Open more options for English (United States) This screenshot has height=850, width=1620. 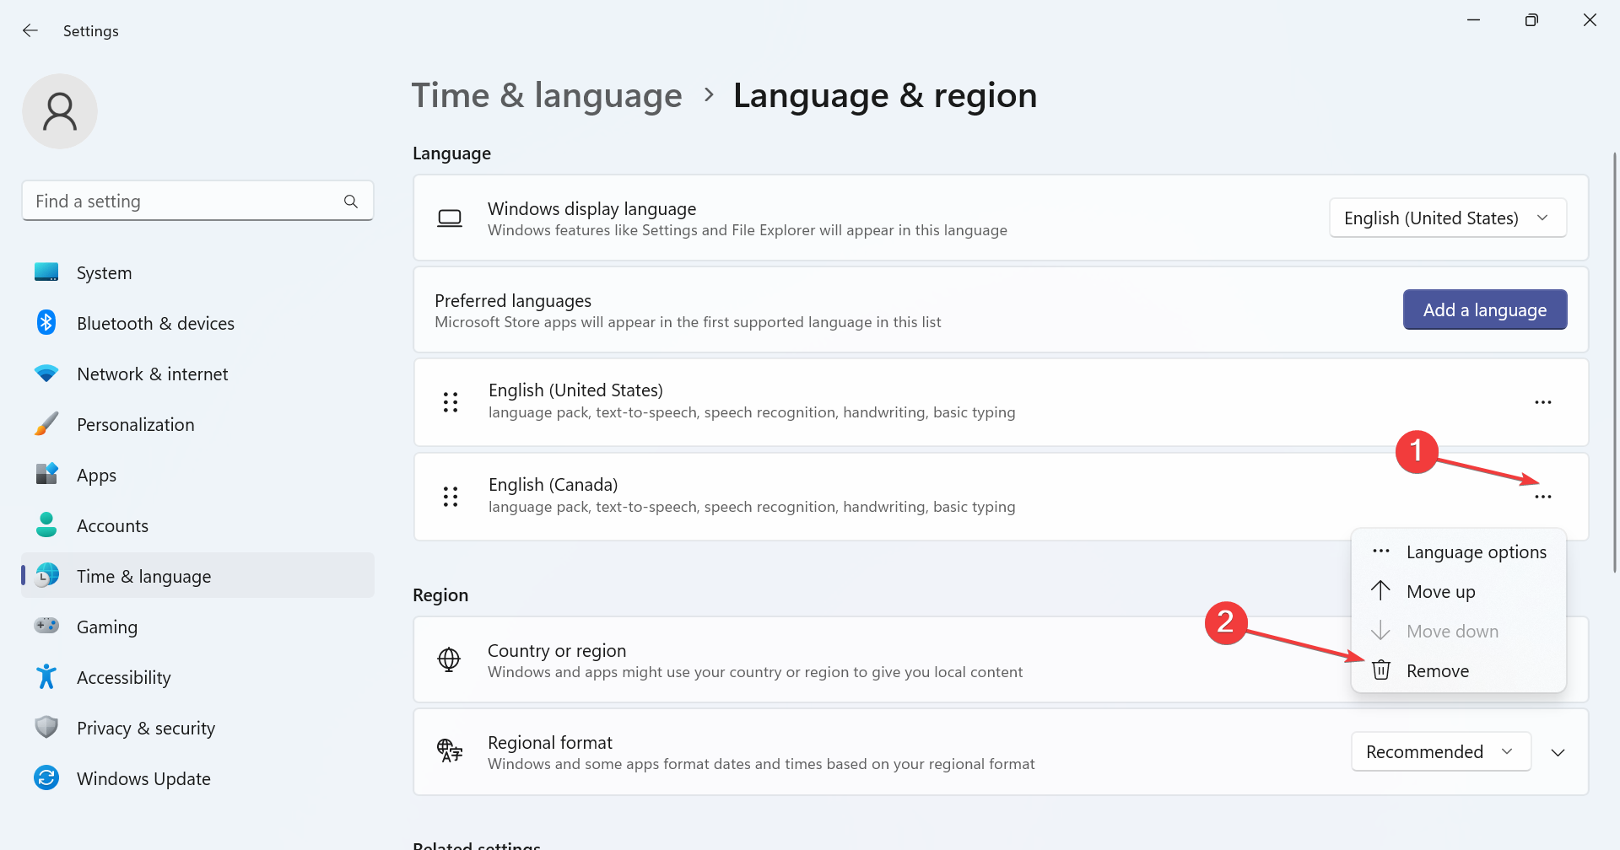point(1543,402)
